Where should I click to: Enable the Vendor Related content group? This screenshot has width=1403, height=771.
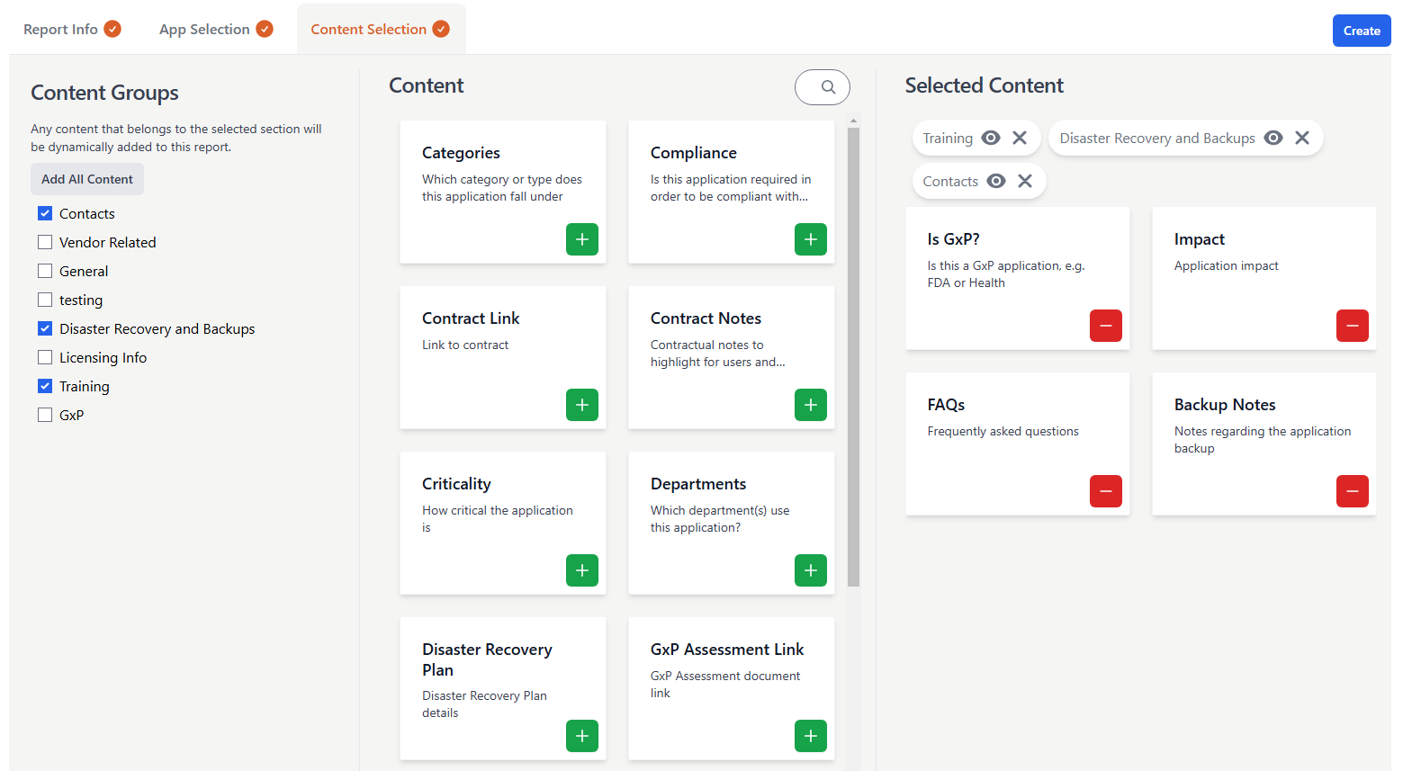pos(45,242)
